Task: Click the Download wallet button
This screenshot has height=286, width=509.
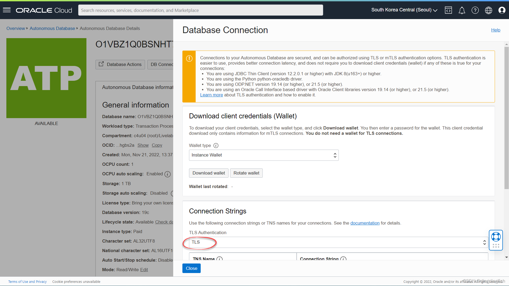Action: pyautogui.click(x=209, y=173)
